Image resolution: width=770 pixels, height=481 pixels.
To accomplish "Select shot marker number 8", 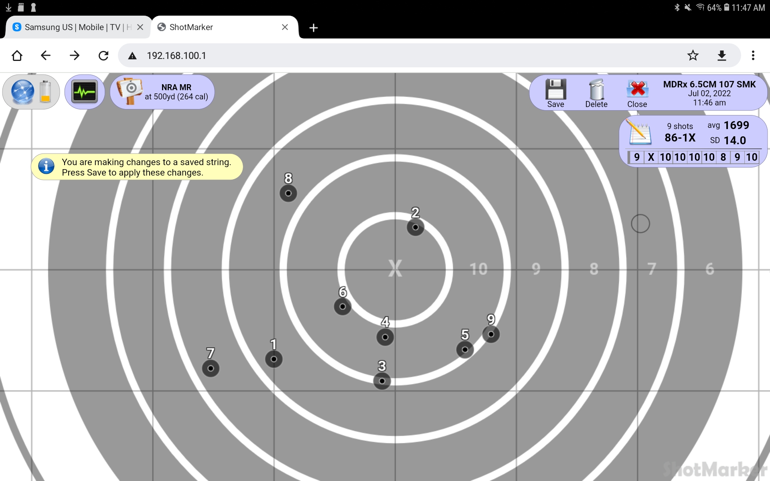I will pyautogui.click(x=288, y=193).
